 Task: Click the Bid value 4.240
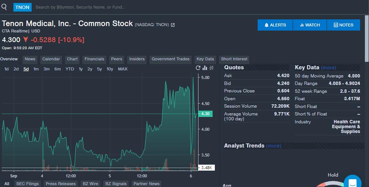[283, 83]
